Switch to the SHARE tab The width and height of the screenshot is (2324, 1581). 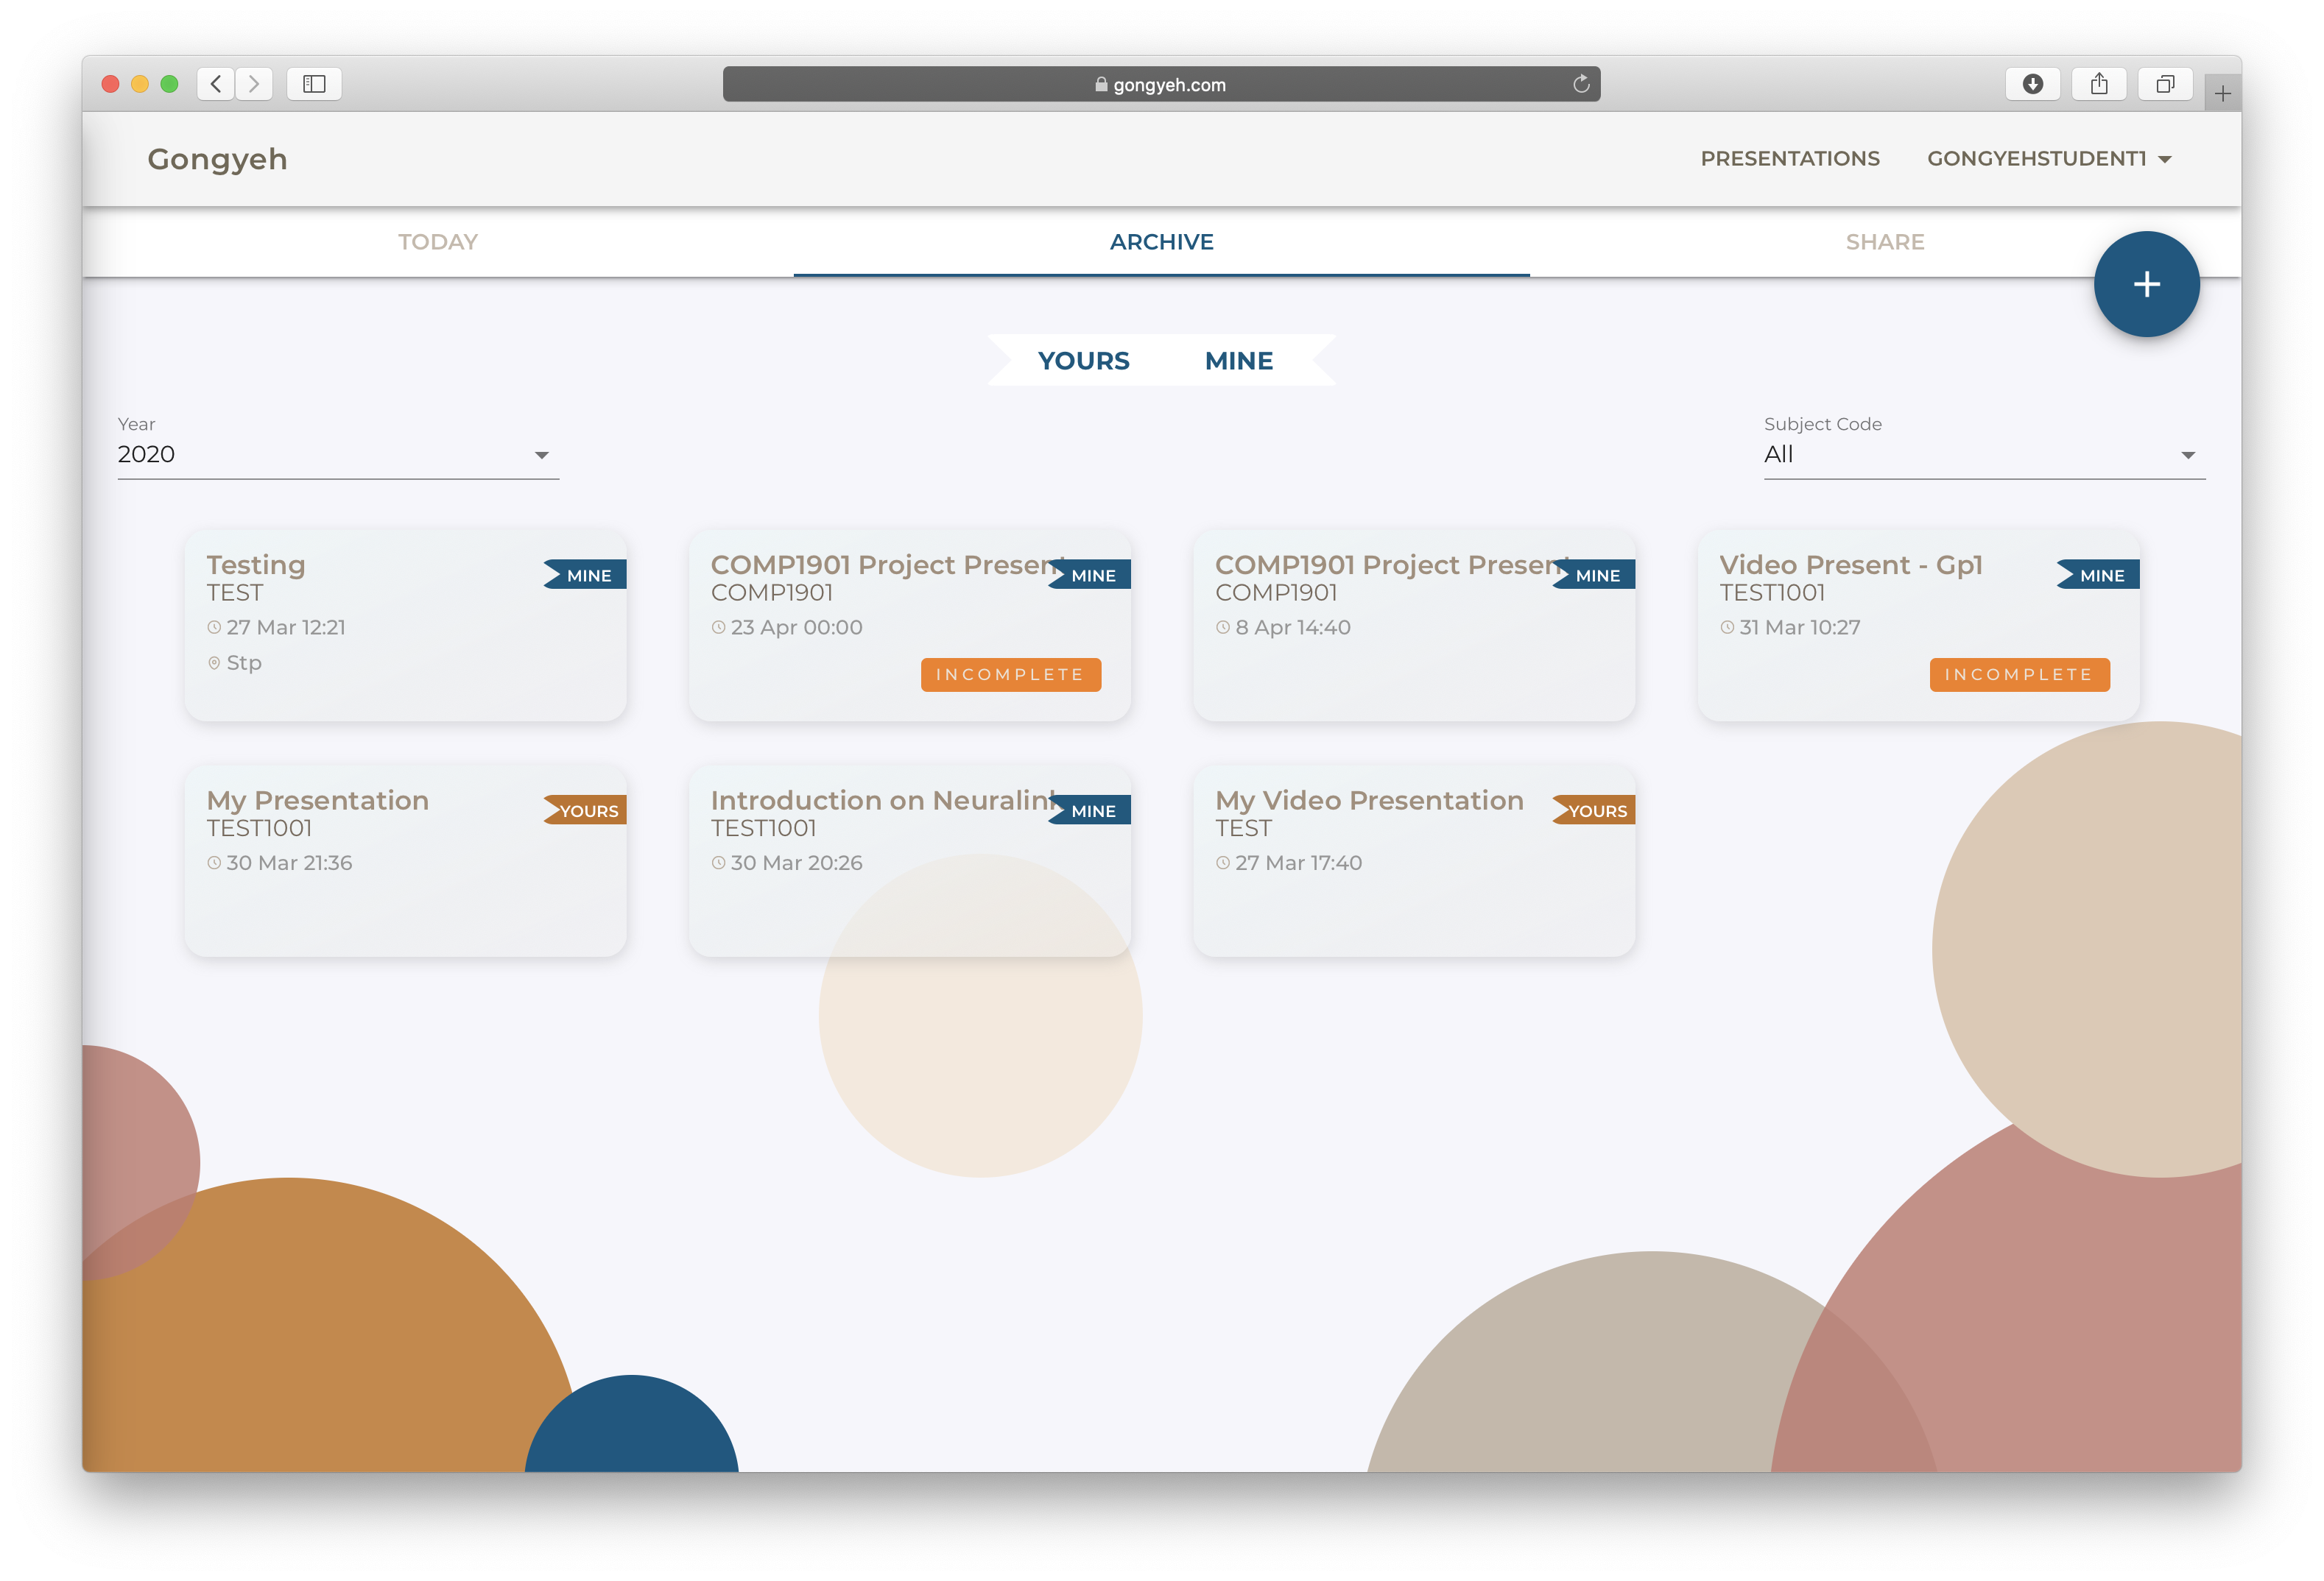tap(1884, 242)
